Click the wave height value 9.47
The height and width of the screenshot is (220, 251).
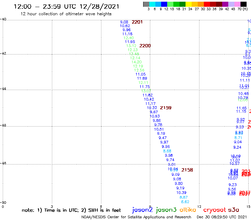162,138
